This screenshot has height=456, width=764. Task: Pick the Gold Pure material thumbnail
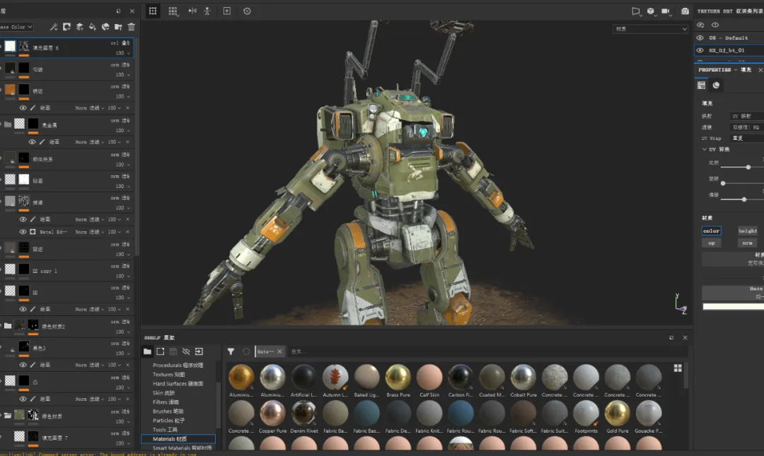[x=617, y=414]
